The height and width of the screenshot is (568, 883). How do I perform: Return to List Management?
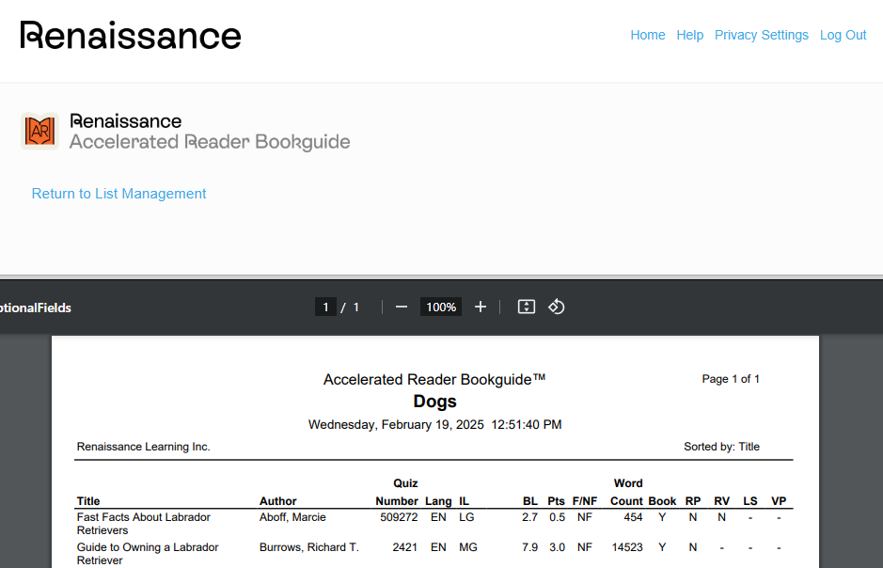point(118,194)
